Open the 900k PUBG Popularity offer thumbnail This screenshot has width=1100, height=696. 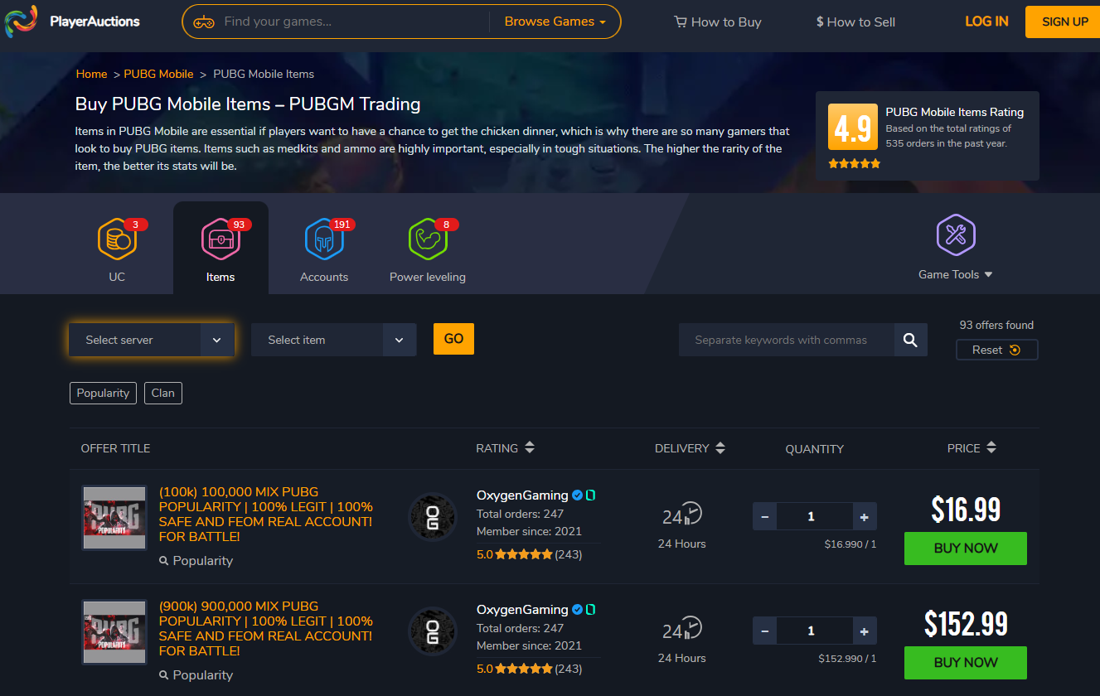114,632
